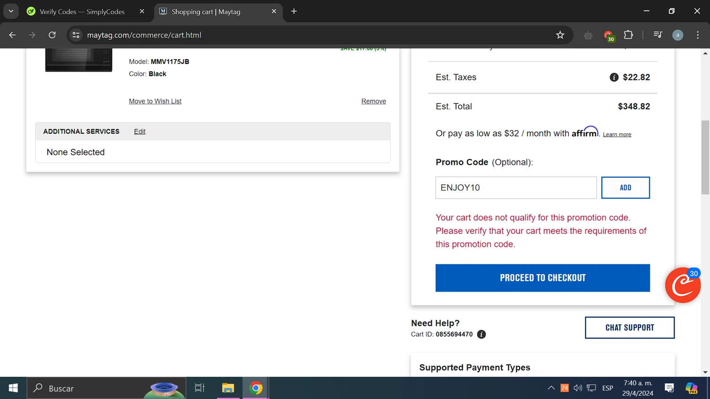Click the colorful Copilot icon in taskbar
The image size is (710, 399).
tap(692, 388)
